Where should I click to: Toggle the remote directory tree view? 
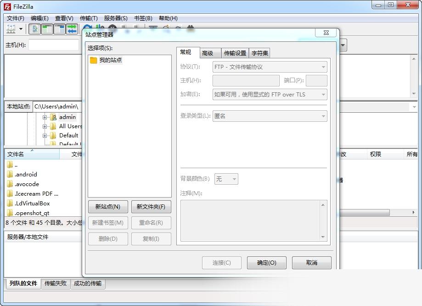pos(60,29)
